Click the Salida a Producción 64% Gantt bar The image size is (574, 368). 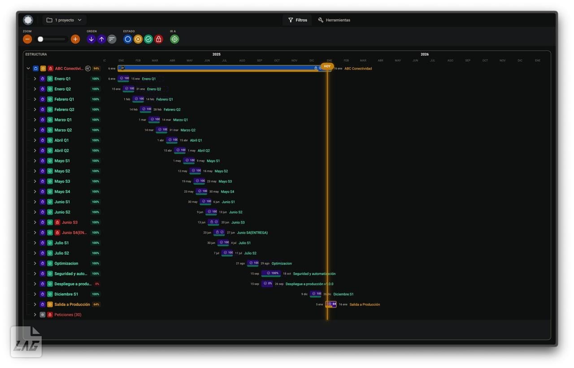(331, 304)
